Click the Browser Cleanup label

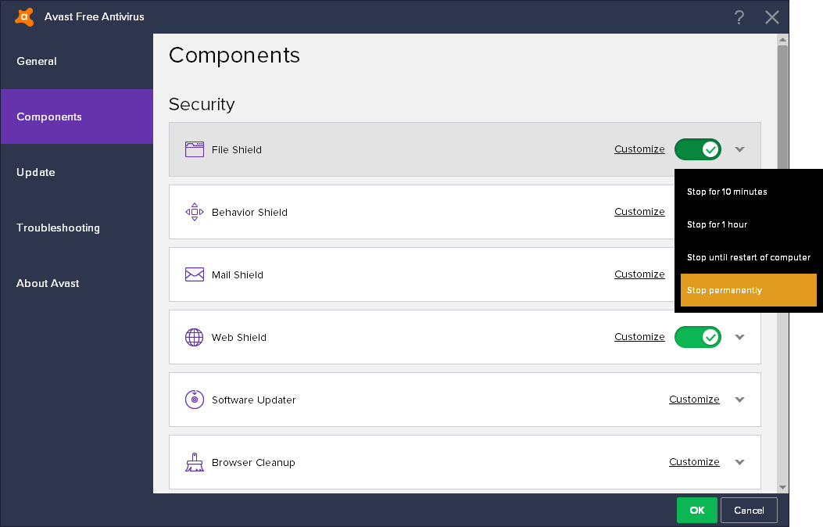click(x=253, y=462)
